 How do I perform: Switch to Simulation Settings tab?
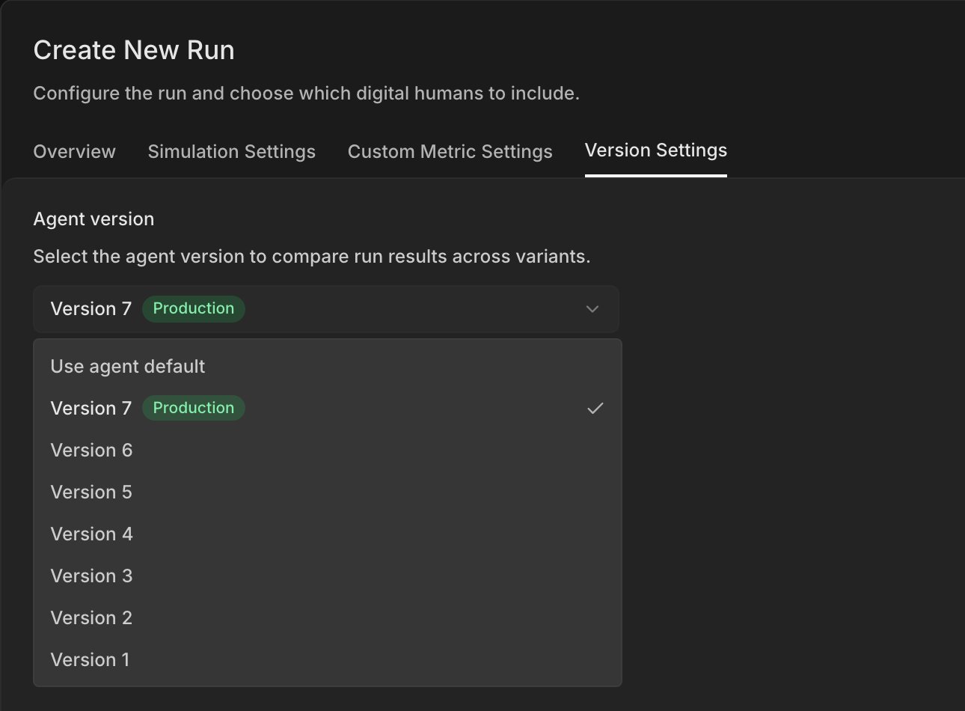click(x=232, y=151)
